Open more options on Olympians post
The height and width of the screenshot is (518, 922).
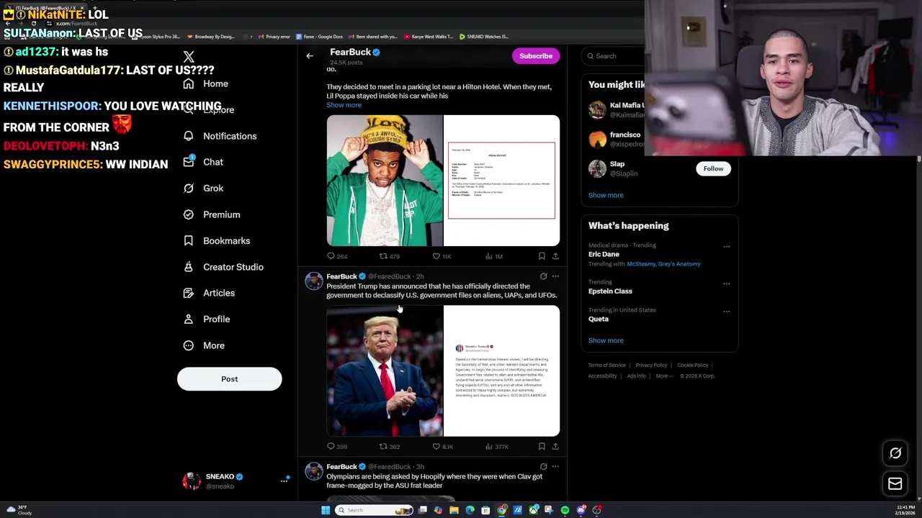tap(555, 467)
